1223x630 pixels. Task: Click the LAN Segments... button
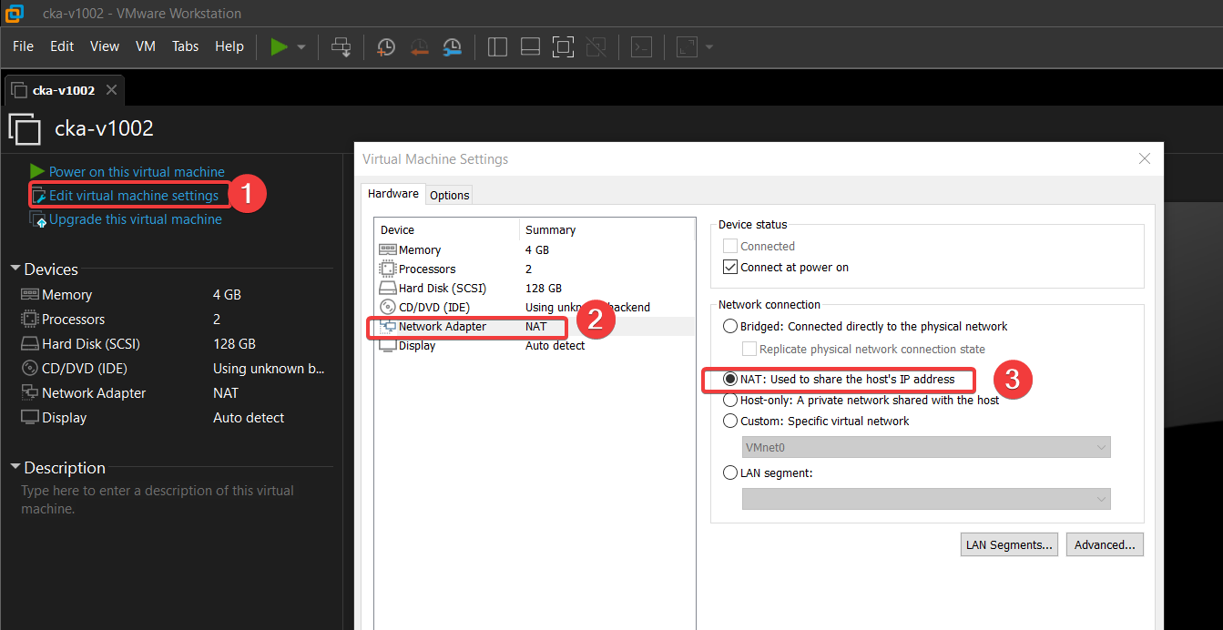pyautogui.click(x=1009, y=545)
